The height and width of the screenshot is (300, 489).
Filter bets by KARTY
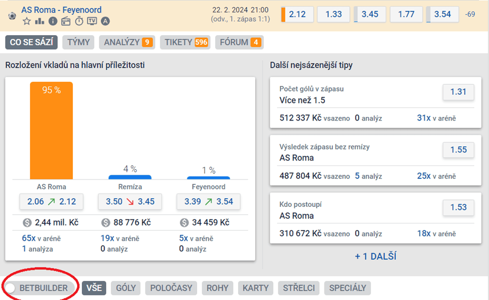pyautogui.click(x=256, y=288)
